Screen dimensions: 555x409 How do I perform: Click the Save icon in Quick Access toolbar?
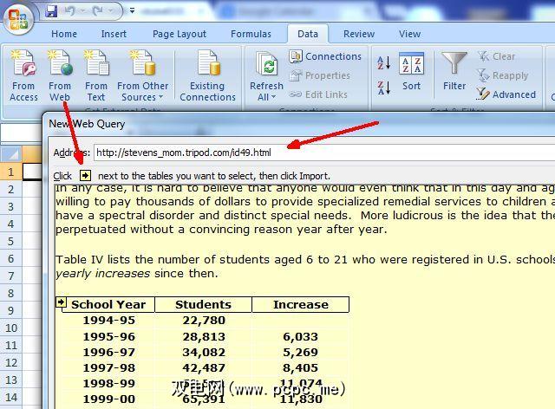point(51,11)
